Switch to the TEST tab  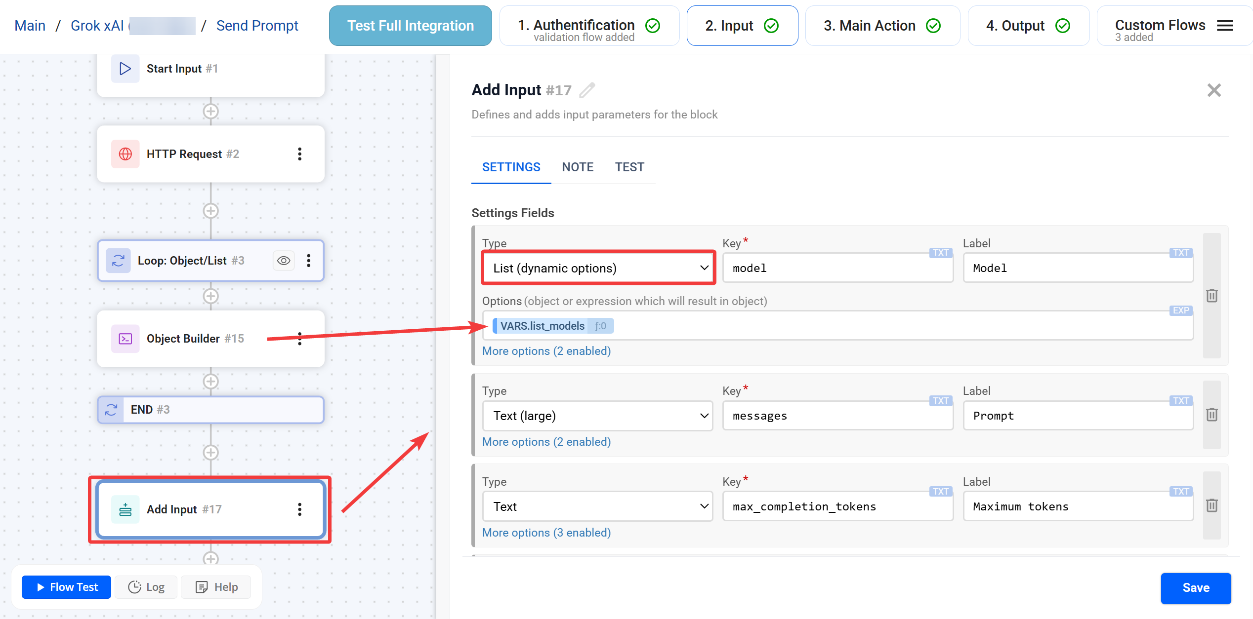629,167
